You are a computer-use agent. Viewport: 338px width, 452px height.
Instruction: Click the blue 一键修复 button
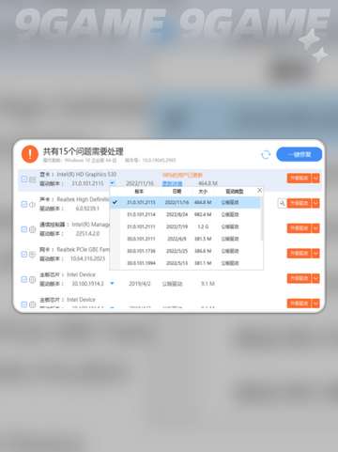pos(299,154)
